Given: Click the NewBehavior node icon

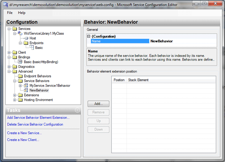Looking at the screenshot, I should pyautogui.click(x=26, y=90).
